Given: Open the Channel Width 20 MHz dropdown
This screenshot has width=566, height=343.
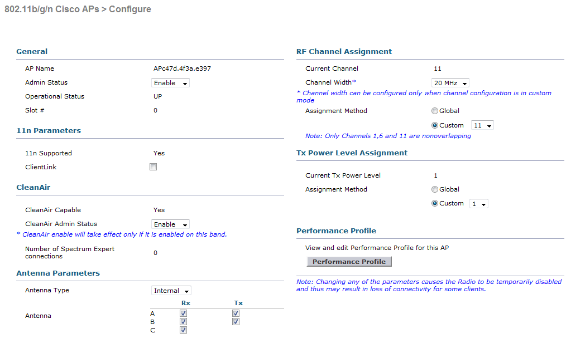Looking at the screenshot, I should click(450, 83).
